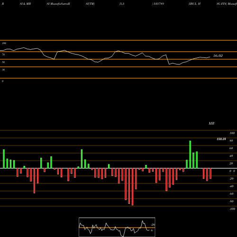Open the mini preview chart at the bottom

pyautogui.click(x=117, y=227)
